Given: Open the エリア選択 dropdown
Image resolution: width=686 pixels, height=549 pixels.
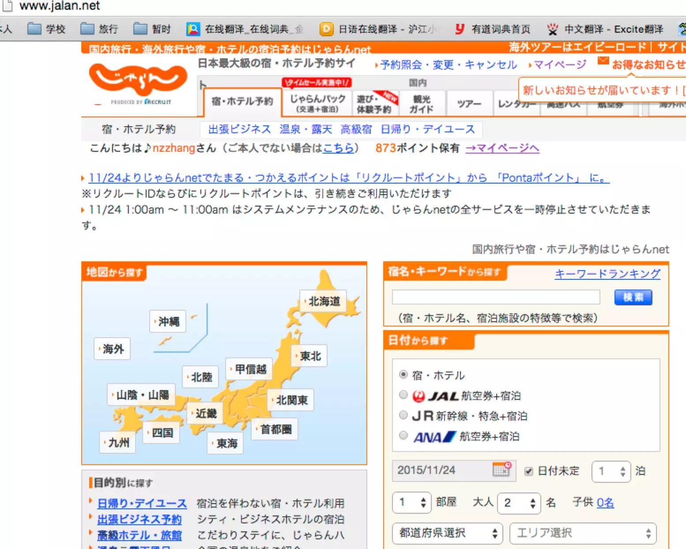Looking at the screenshot, I should [x=583, y=533].
